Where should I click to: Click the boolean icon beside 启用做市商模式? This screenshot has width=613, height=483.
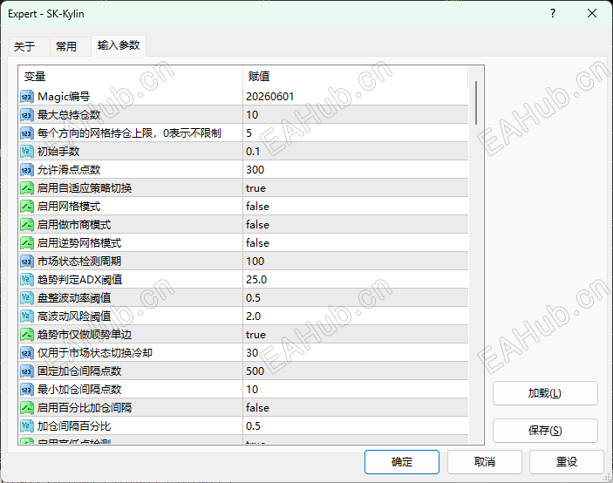(x=26, y=225)
